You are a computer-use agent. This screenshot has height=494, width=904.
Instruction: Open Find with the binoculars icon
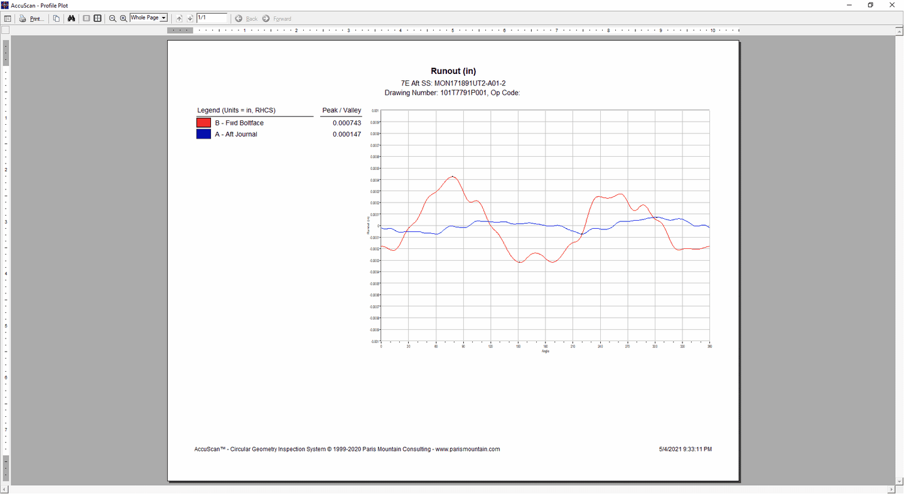72,19
